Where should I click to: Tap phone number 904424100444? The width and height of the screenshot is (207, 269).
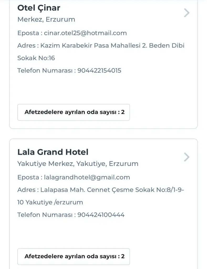pyautogui.click(x=101, y=215)
